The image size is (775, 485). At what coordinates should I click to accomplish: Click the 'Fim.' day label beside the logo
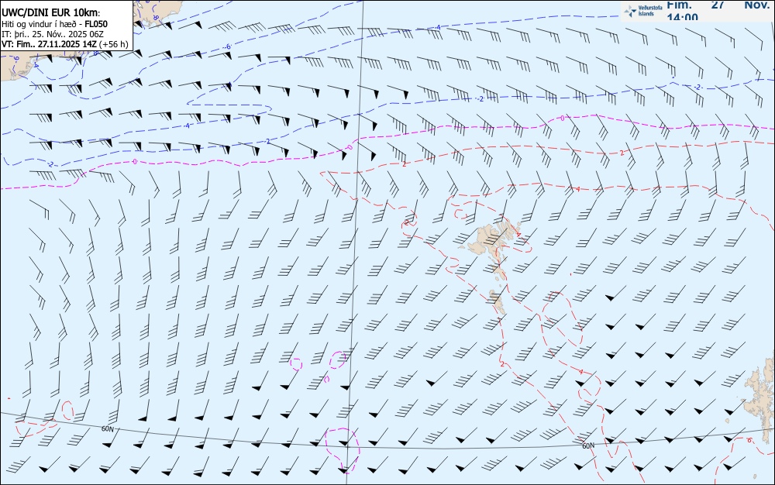click(679, 5)
